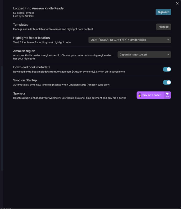Click the 'Amazon region' setting label
181x209 pixels.
coord(24,51)
